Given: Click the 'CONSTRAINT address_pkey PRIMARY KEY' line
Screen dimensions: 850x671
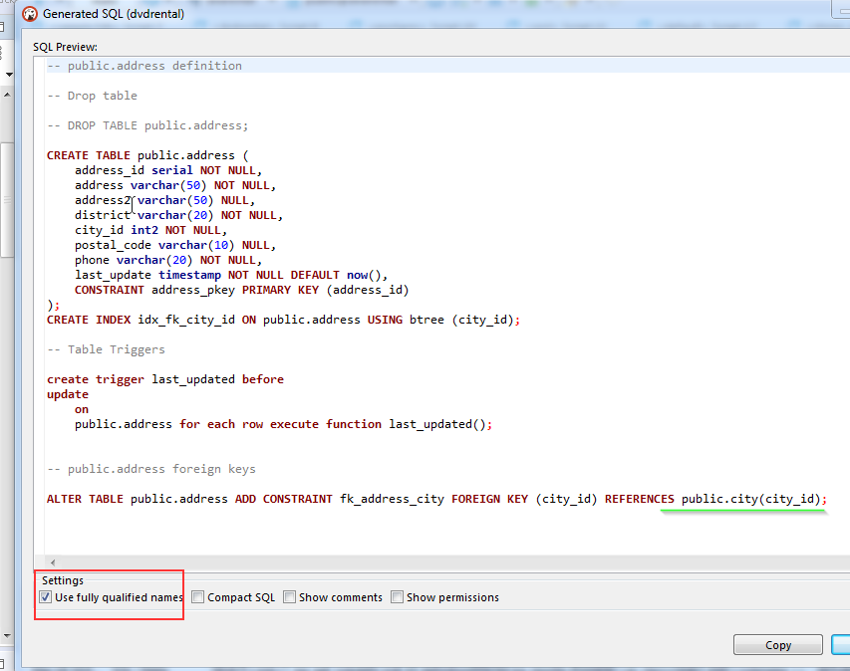Looking at the screenshot, I should (x=242, y=291).
